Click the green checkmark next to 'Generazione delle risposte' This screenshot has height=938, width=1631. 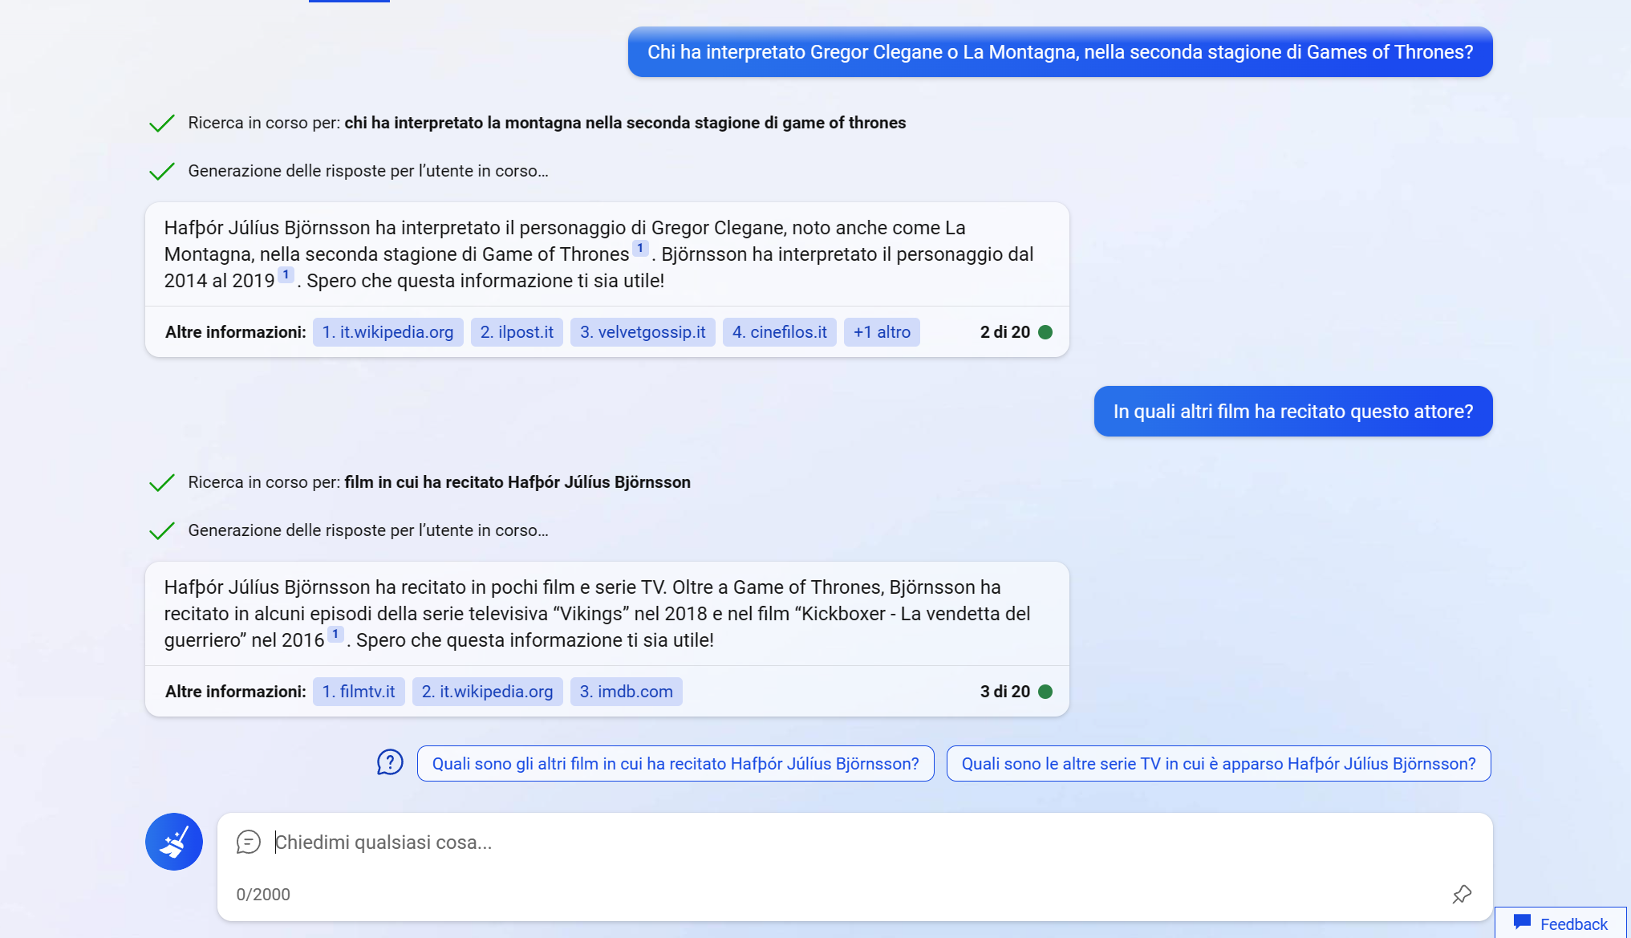[163, 170]
